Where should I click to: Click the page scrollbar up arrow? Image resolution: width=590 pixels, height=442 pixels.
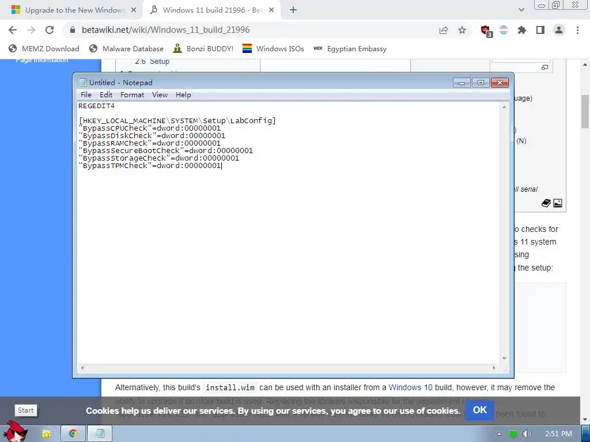point(585,64)
